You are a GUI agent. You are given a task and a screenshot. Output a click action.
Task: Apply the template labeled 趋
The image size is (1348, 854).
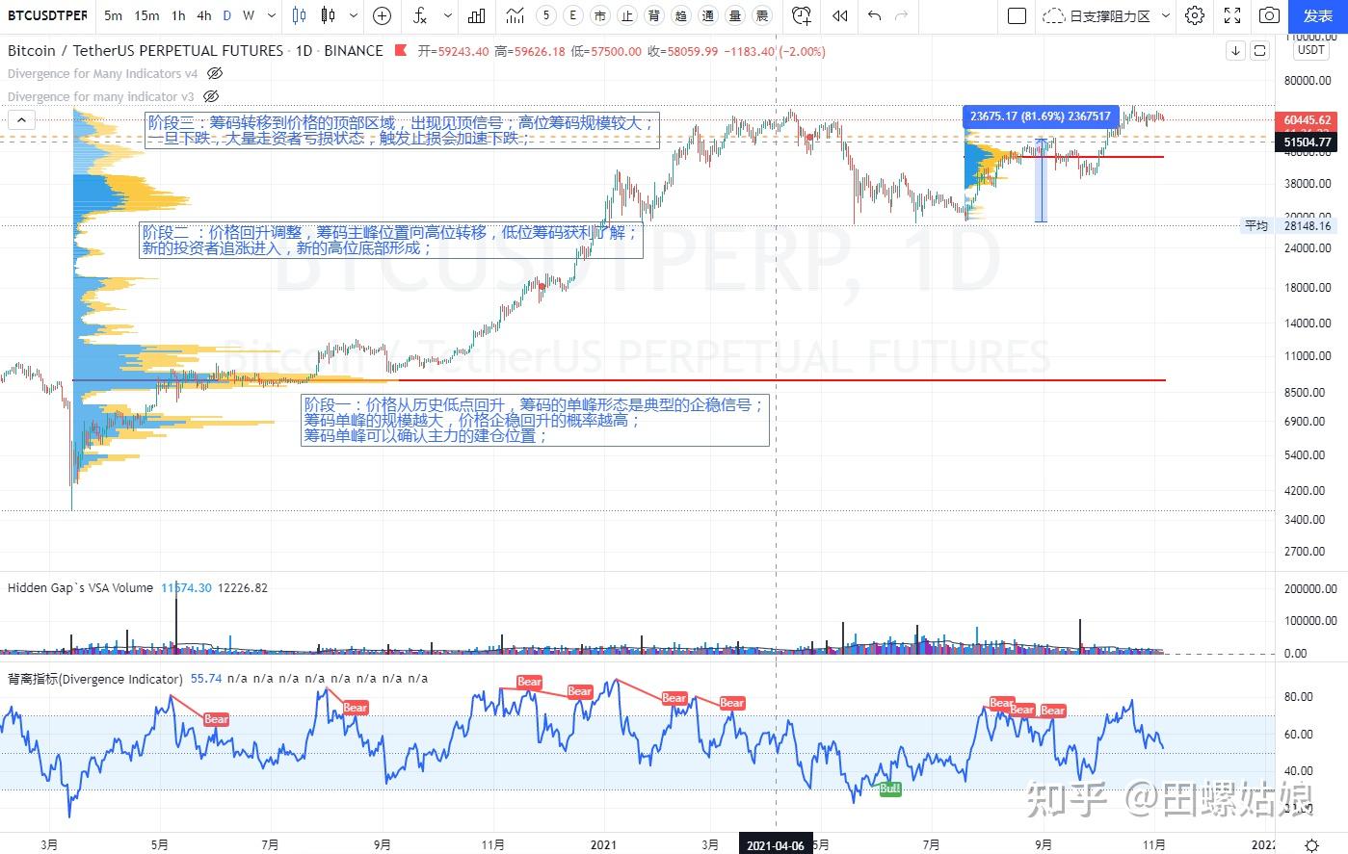click(681, 15)
